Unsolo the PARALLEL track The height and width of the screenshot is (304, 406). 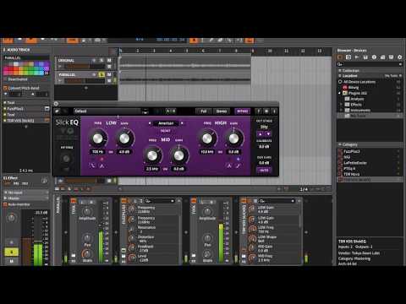click(101, 74)
